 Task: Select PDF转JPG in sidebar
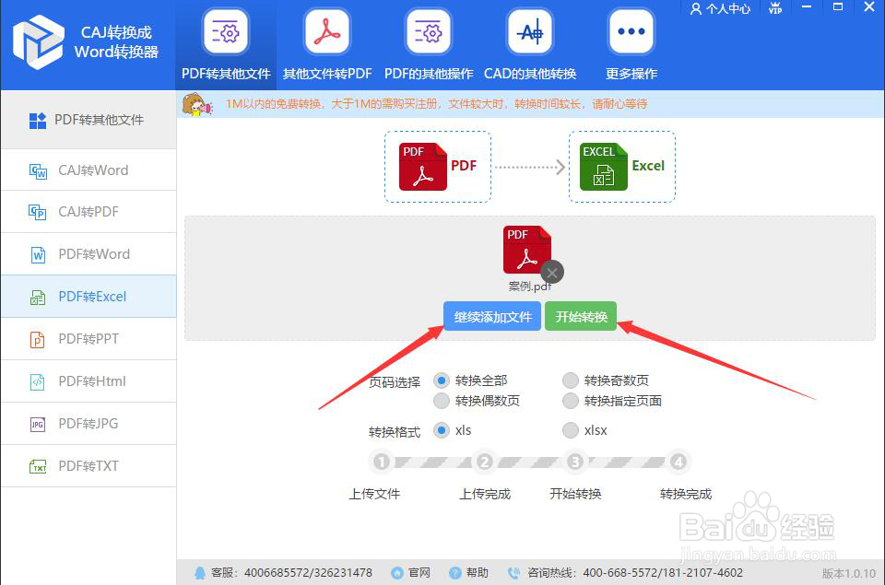88,423
